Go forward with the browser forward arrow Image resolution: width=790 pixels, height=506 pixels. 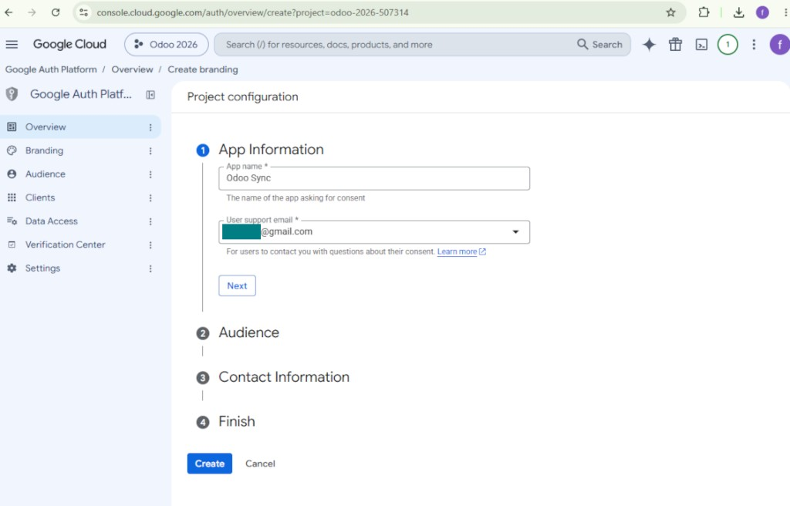pos(32,12)
